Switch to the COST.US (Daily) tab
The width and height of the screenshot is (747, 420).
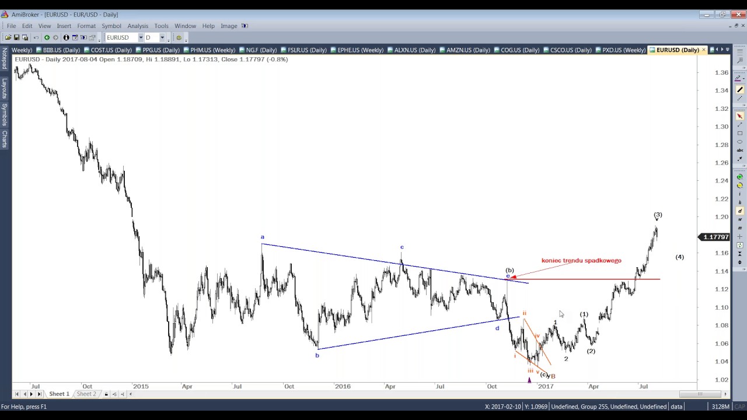(x=107, y=50)
